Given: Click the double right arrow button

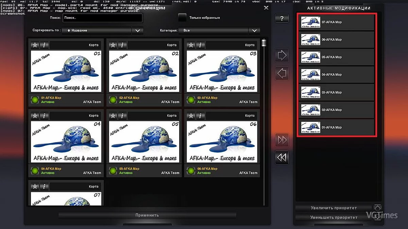Looking at the screenshot, I should [282, 140].
